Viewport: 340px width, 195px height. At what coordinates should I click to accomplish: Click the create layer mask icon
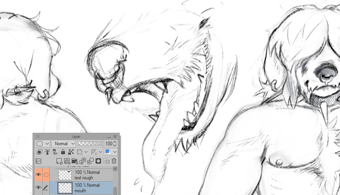98,161
